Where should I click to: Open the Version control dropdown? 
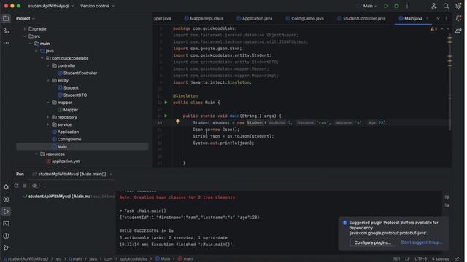[97, 6]
